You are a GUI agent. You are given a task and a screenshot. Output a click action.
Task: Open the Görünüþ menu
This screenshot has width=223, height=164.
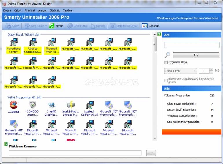pos(55,10)
